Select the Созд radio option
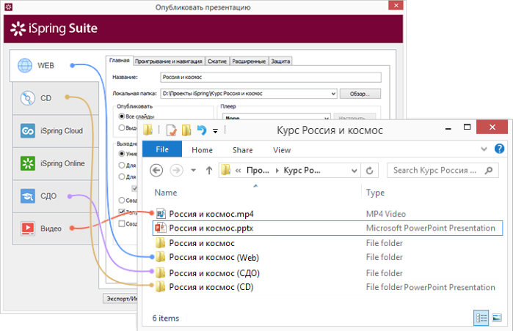The height and width of the screenshot is (331, 513). click(x=121, y=200)
